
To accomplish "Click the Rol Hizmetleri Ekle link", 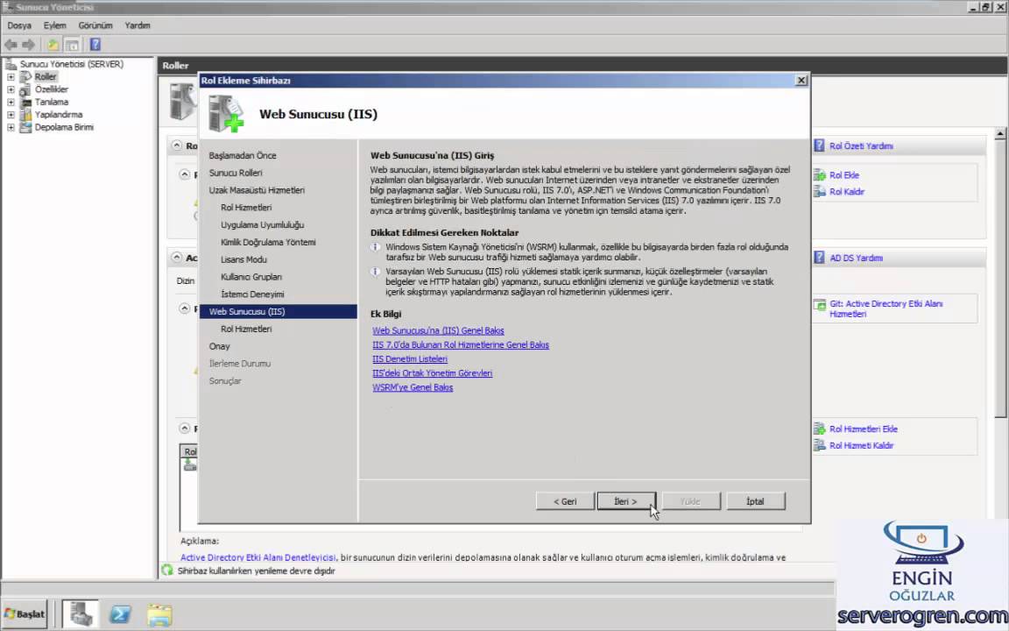I will pos(863,429).
